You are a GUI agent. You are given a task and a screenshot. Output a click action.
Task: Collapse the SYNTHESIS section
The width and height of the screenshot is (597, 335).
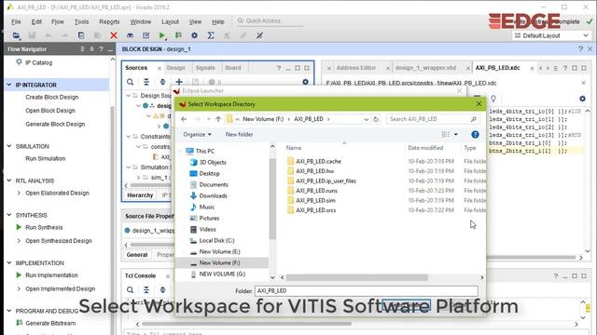(9, 215)
